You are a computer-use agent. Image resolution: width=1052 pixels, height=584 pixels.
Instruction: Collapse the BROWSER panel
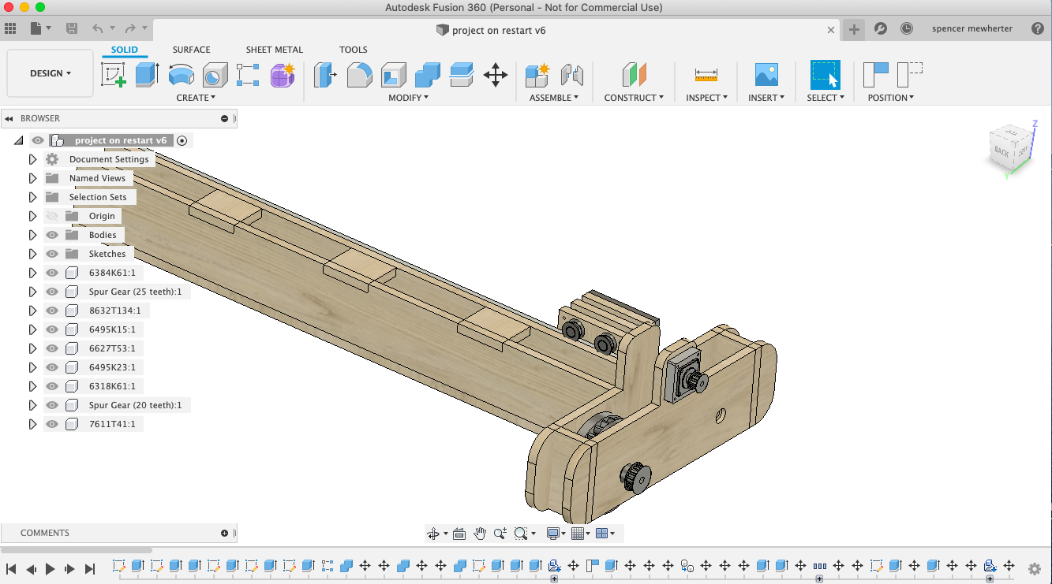click(9, 118)
